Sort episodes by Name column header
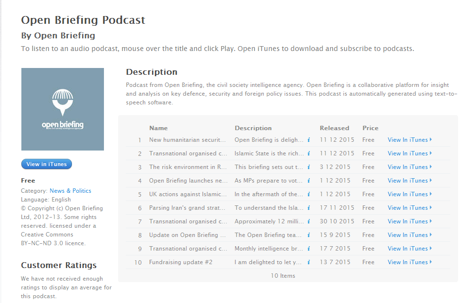476x303 pixels. (x=158, y=128)
